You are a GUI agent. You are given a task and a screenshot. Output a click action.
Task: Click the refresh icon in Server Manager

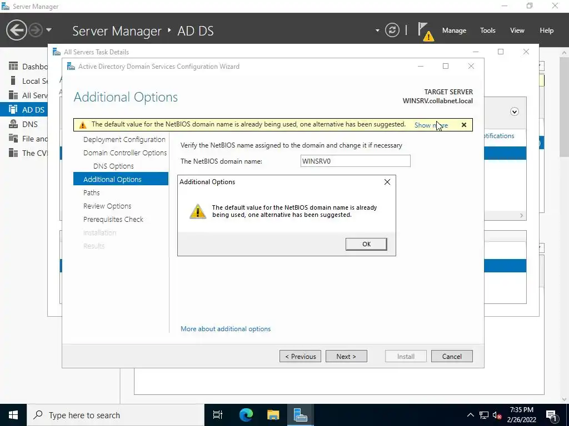pos(392,30)
